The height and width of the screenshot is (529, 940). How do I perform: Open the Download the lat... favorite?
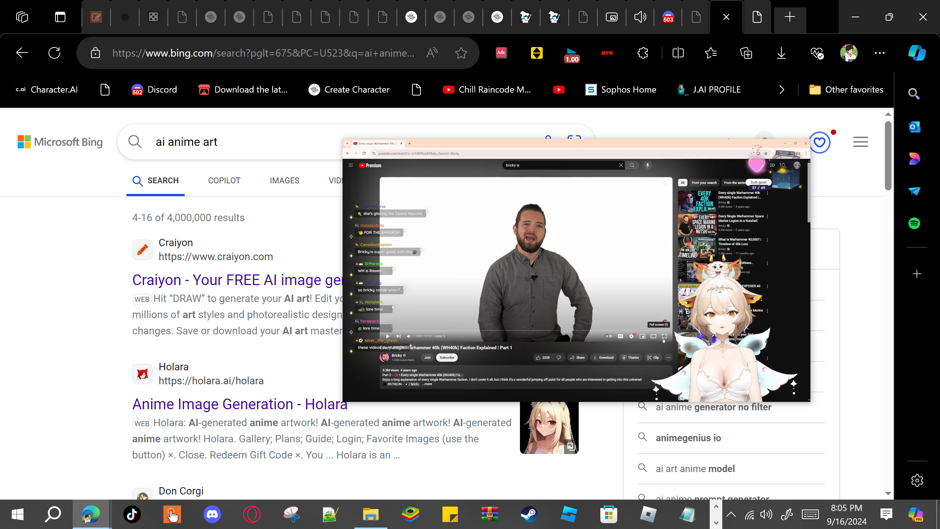(x=243, y=90)
